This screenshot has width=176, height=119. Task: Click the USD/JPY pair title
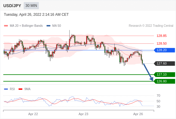point(12,6)
